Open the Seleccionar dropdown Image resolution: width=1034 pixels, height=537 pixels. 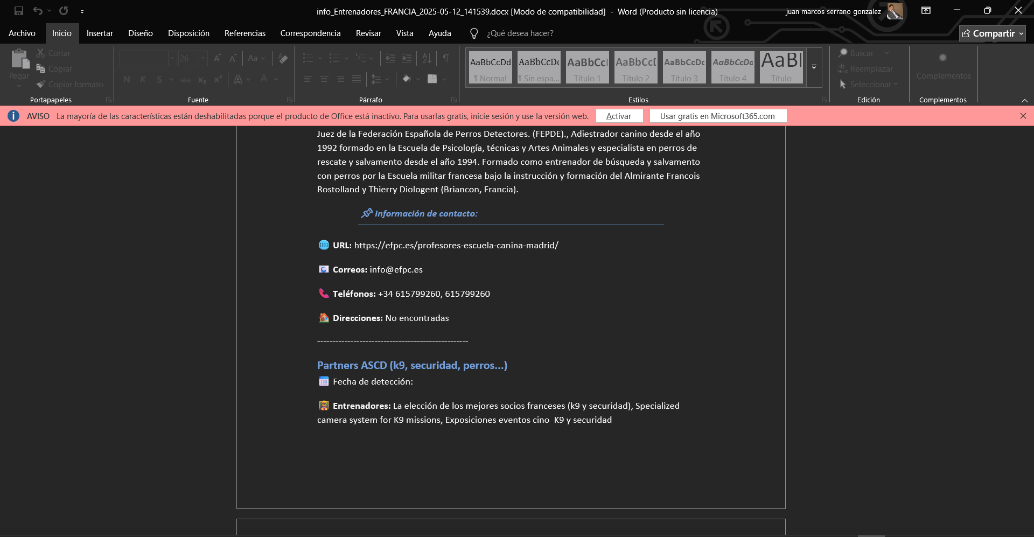tap(869, 85)
